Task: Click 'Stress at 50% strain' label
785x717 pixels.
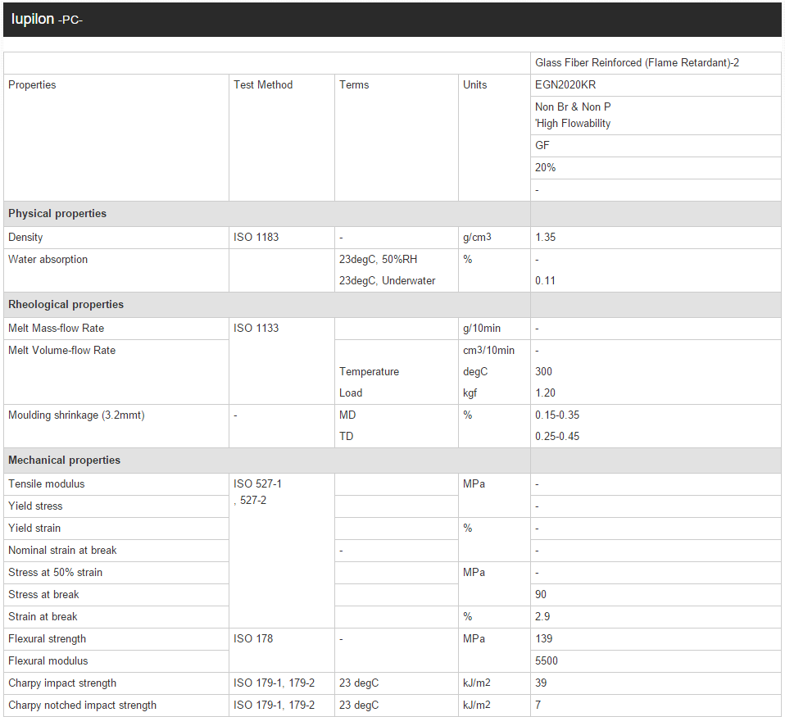Action: pyautogui.click(x=56, y=572)
